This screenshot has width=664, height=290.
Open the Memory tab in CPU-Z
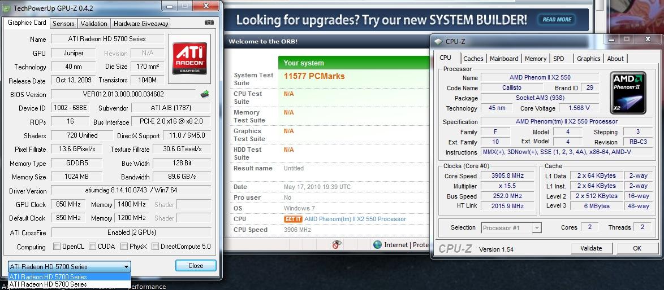[536, 59]
